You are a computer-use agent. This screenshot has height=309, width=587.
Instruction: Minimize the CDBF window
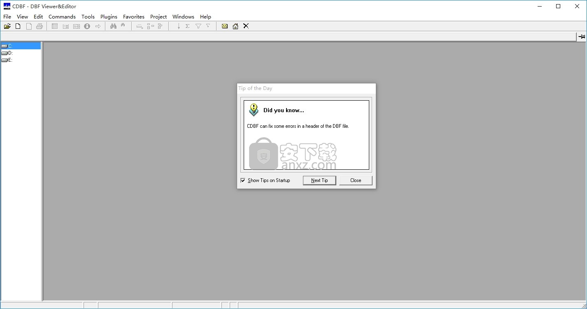(539, 6)
